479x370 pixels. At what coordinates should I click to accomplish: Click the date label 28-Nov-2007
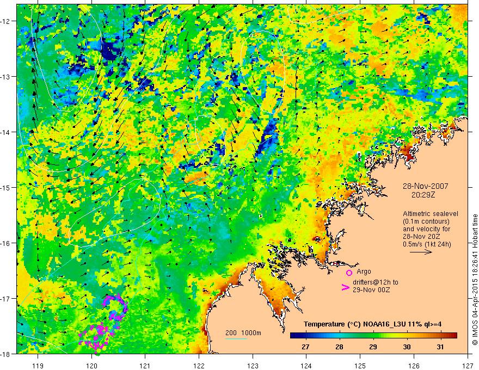coord(425,186)
